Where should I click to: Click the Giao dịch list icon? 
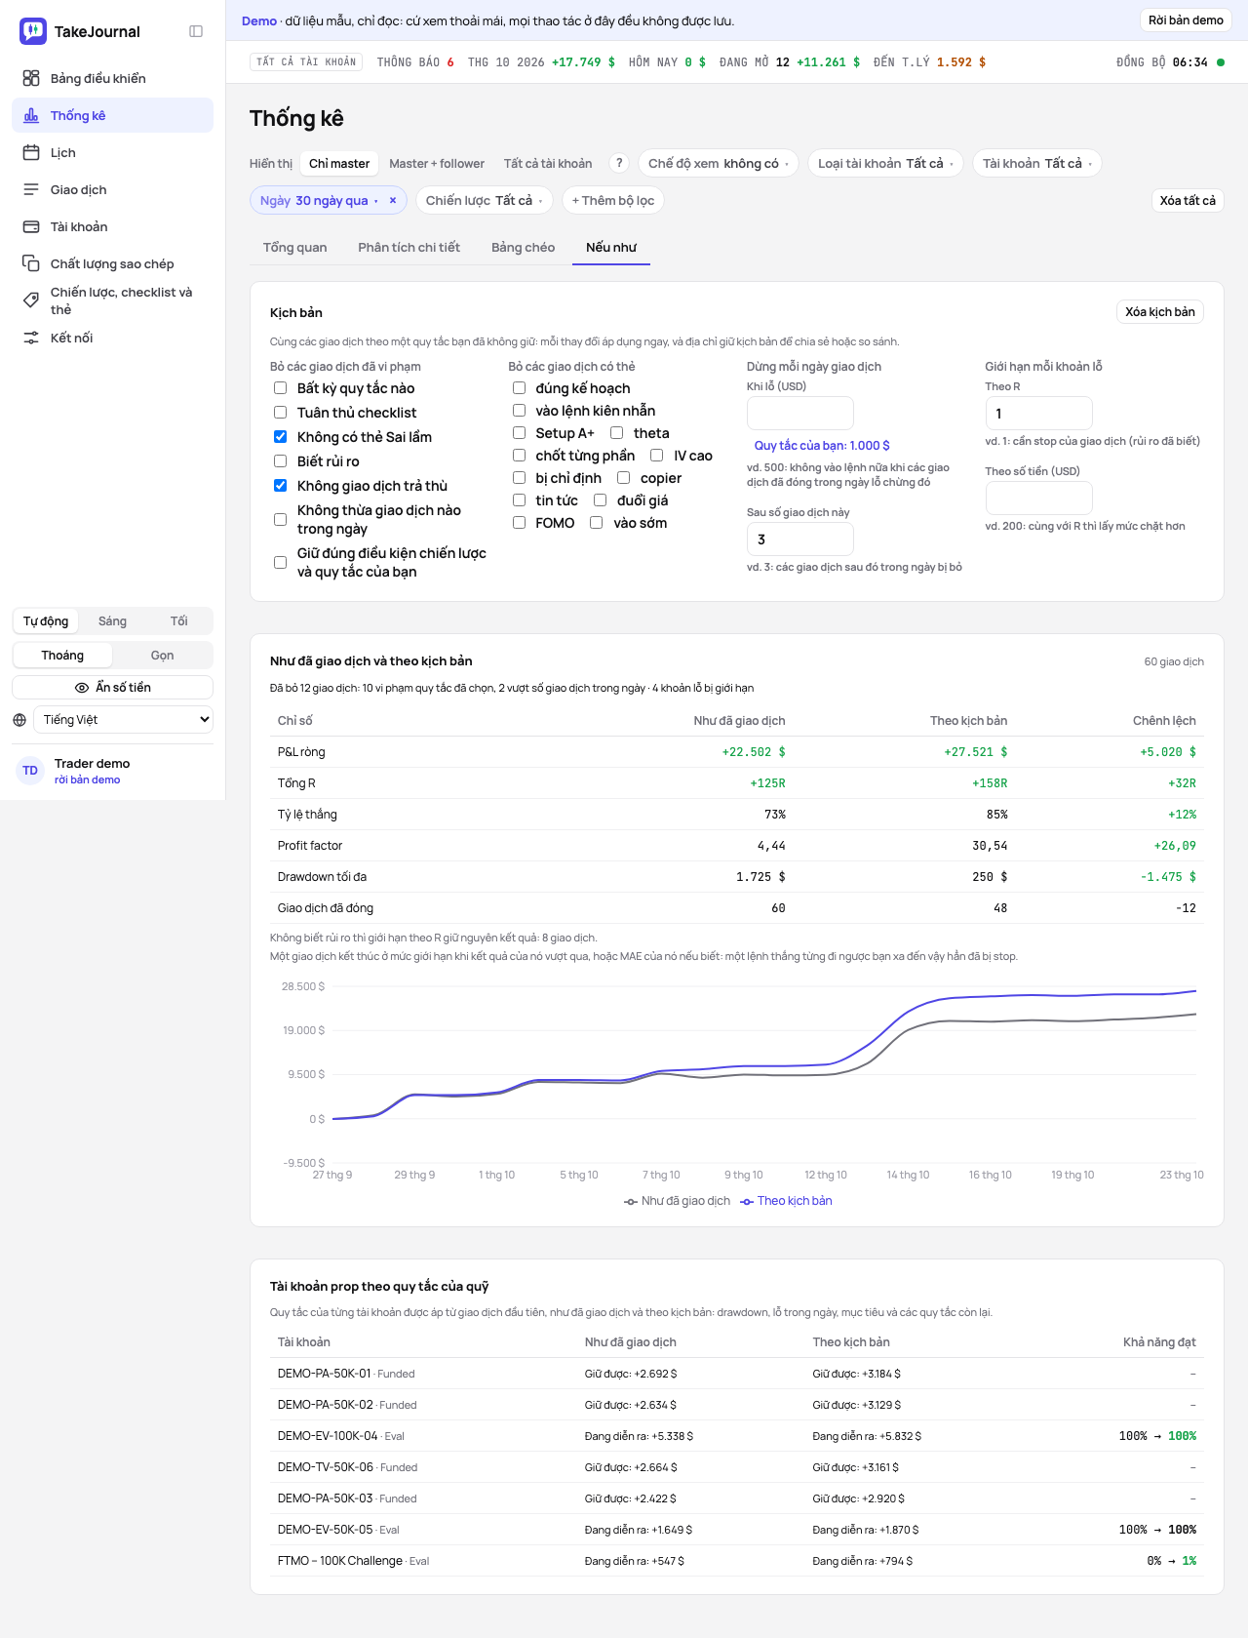click(31, 189)
